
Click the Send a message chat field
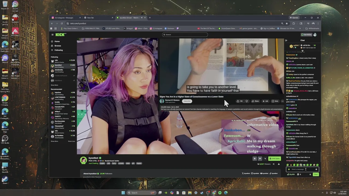[x=302, y=169]
